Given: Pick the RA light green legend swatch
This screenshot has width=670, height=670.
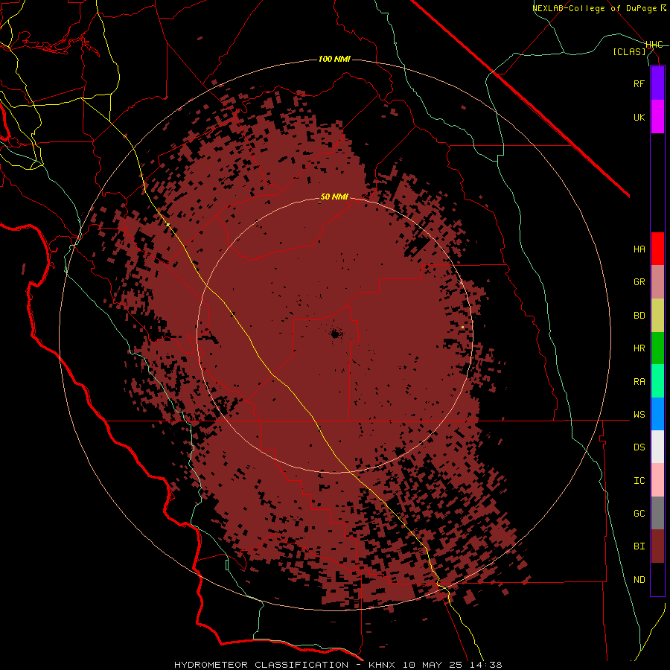Looking at the screenshot, I should pyautogui.click(x=657, y=381).
